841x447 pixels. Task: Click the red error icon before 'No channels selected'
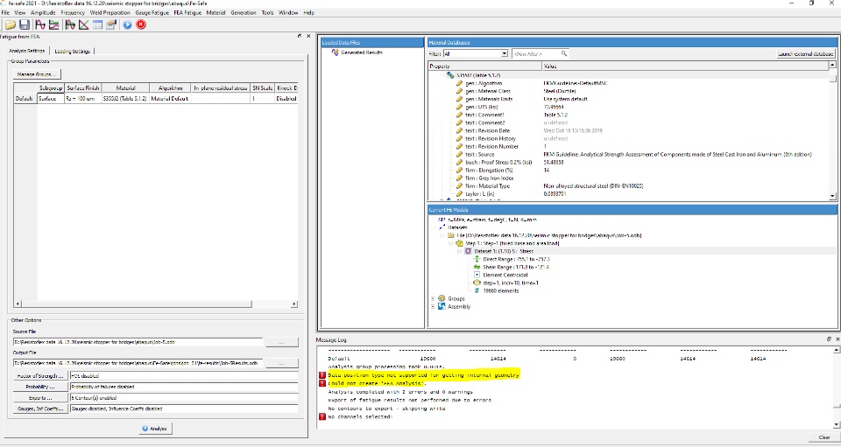tap(322, 416)
